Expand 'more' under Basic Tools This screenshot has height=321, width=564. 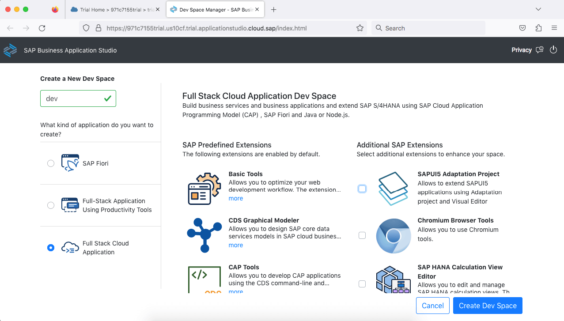coord(236,198)
